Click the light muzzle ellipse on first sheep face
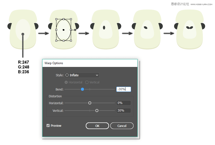 tap(23, 30)
